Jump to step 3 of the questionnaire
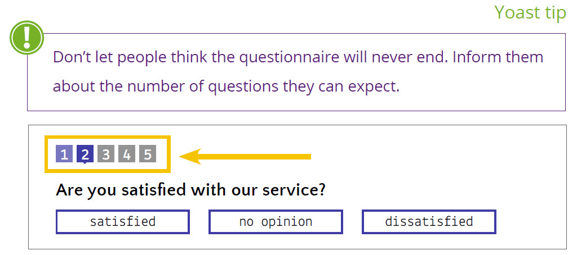577x255 pixels. pyautogui.click(x=106, y=154)
